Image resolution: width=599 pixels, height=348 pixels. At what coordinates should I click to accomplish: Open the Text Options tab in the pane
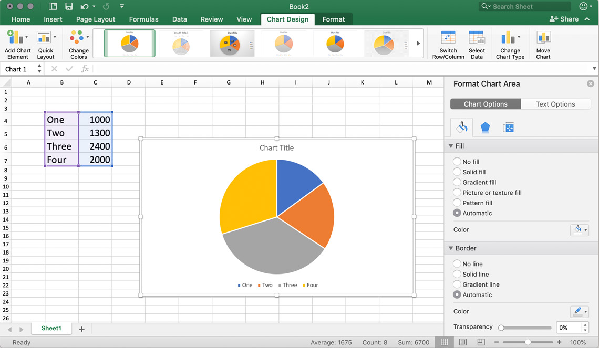(555, 104)
